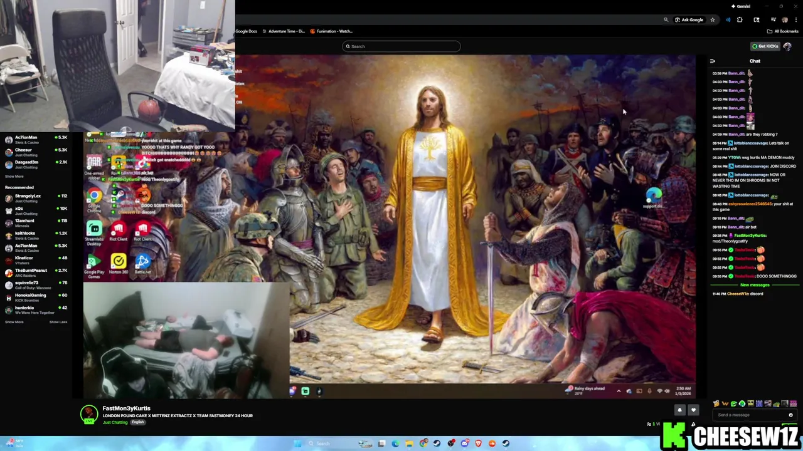Open Dasgasd3m channel in sidebar
Screen dimensions: 803x451
click(x=36, y=165)
